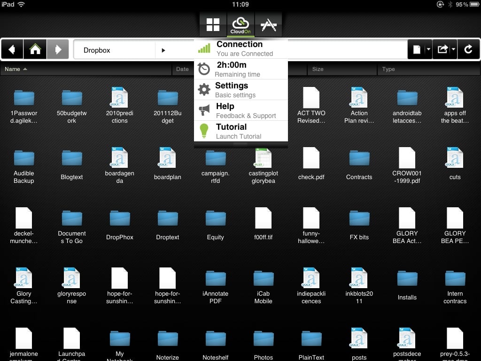Open the indiepacklicences document
This screenshot has height=361, width=481.
coord(311,286)
